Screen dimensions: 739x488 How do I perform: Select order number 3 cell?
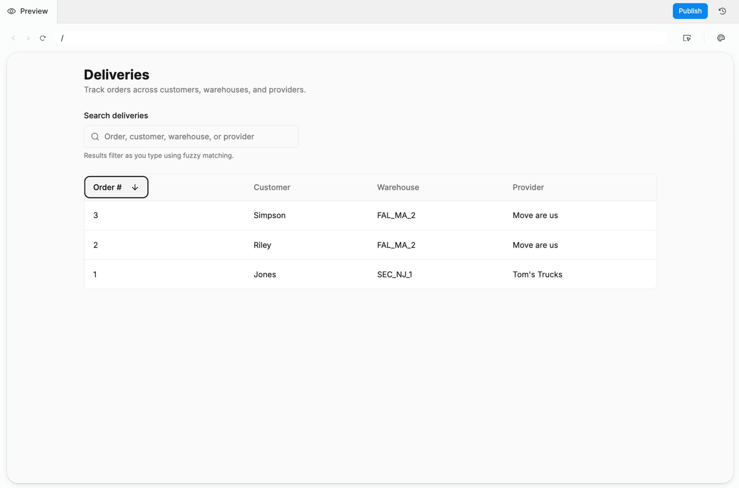pos(96,215)
